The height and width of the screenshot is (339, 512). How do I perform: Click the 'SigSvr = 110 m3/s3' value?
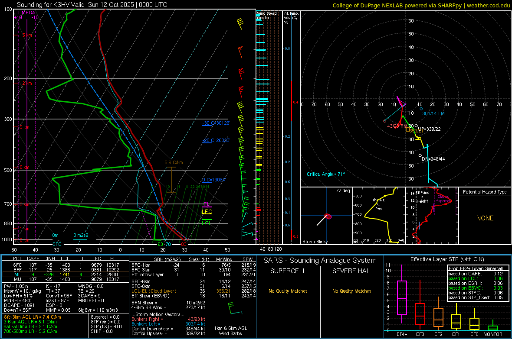98,310
